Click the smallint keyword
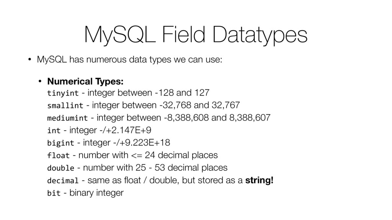 pyautogui.click(x=65, y=105)
